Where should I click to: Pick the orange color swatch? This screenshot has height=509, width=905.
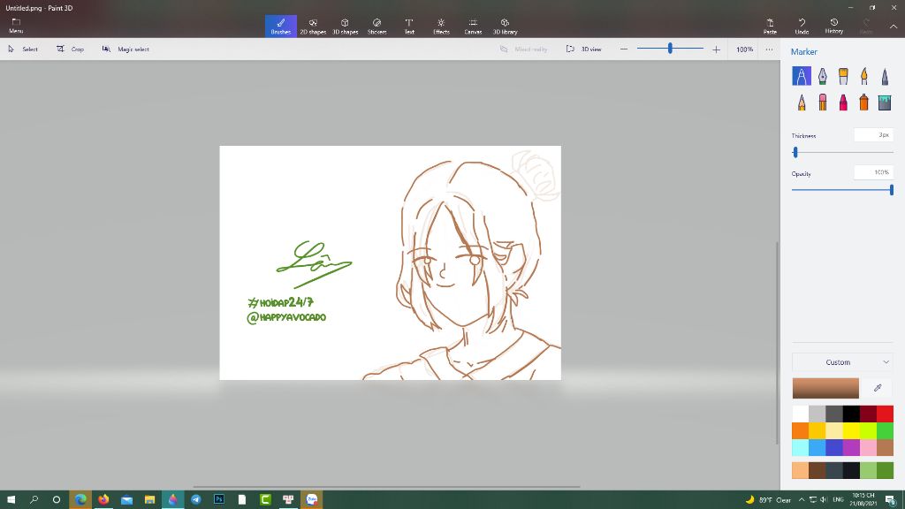pyautogui.click(x=801, y=430)
